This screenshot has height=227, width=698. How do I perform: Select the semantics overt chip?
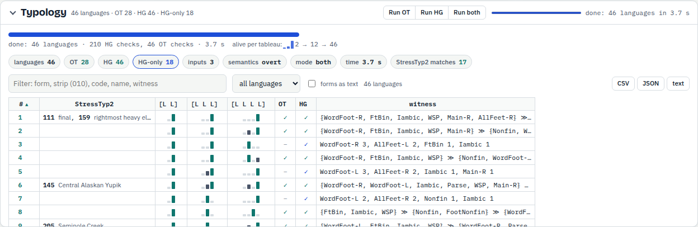click(255, 62)
